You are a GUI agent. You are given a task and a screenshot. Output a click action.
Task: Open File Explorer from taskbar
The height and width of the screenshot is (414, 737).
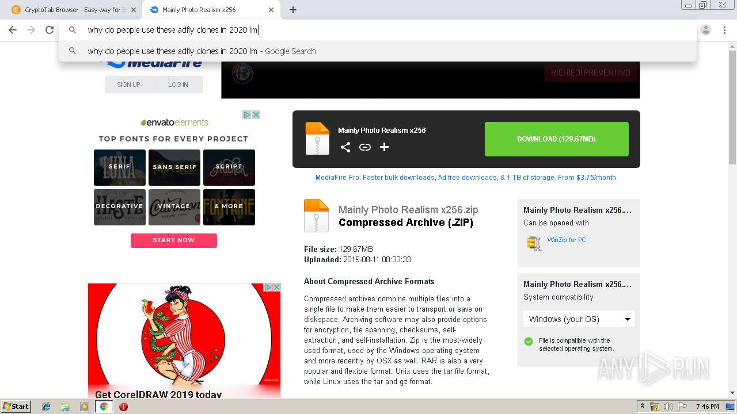[65, 407]
